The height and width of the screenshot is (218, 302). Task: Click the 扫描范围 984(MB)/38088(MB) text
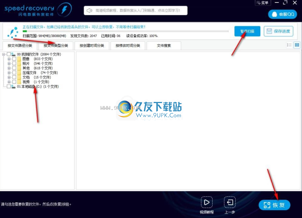click(44, 36)
